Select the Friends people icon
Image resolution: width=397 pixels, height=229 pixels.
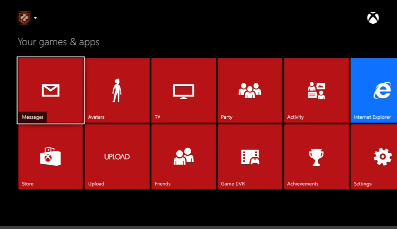pyautogui.click(x=183, y=156)
